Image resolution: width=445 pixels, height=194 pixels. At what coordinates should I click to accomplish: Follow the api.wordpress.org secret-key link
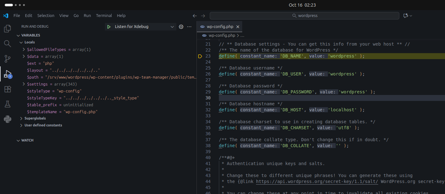(317, 181)
